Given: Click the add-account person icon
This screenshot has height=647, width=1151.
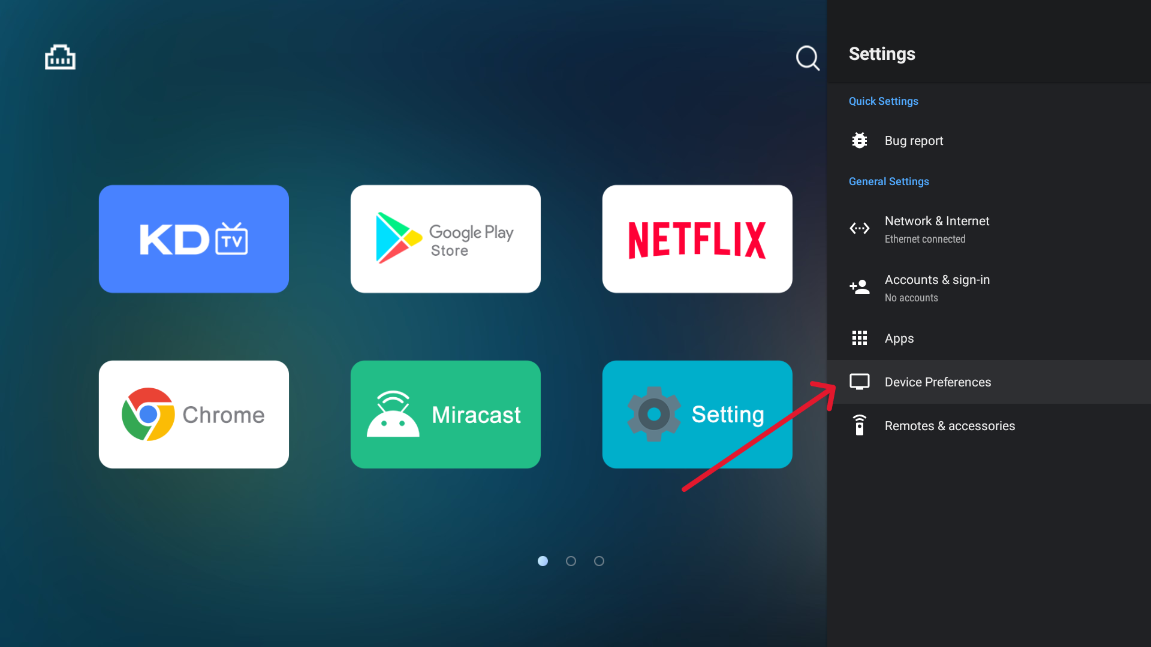Looking at the screenshot, I should coord(860,287).
